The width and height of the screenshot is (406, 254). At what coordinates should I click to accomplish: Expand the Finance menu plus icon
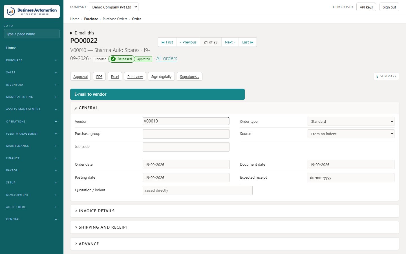(x=56, y=158)
